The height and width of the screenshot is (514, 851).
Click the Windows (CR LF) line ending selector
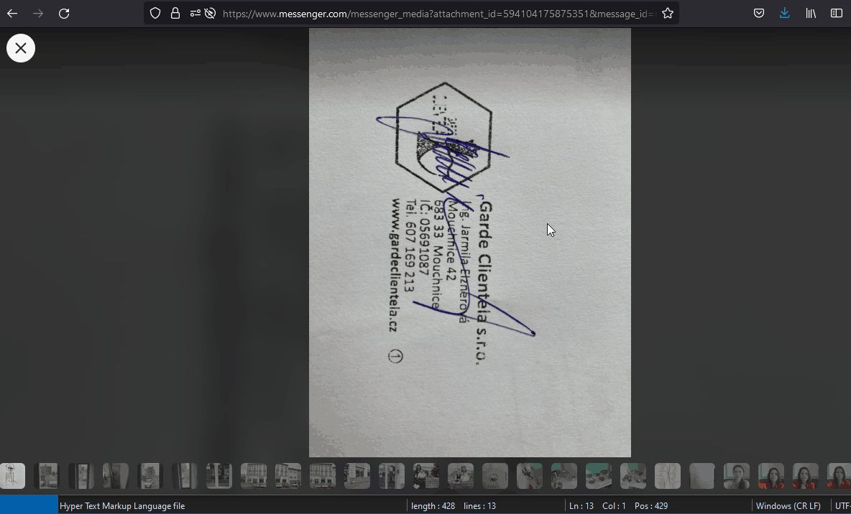pos(788,506)
